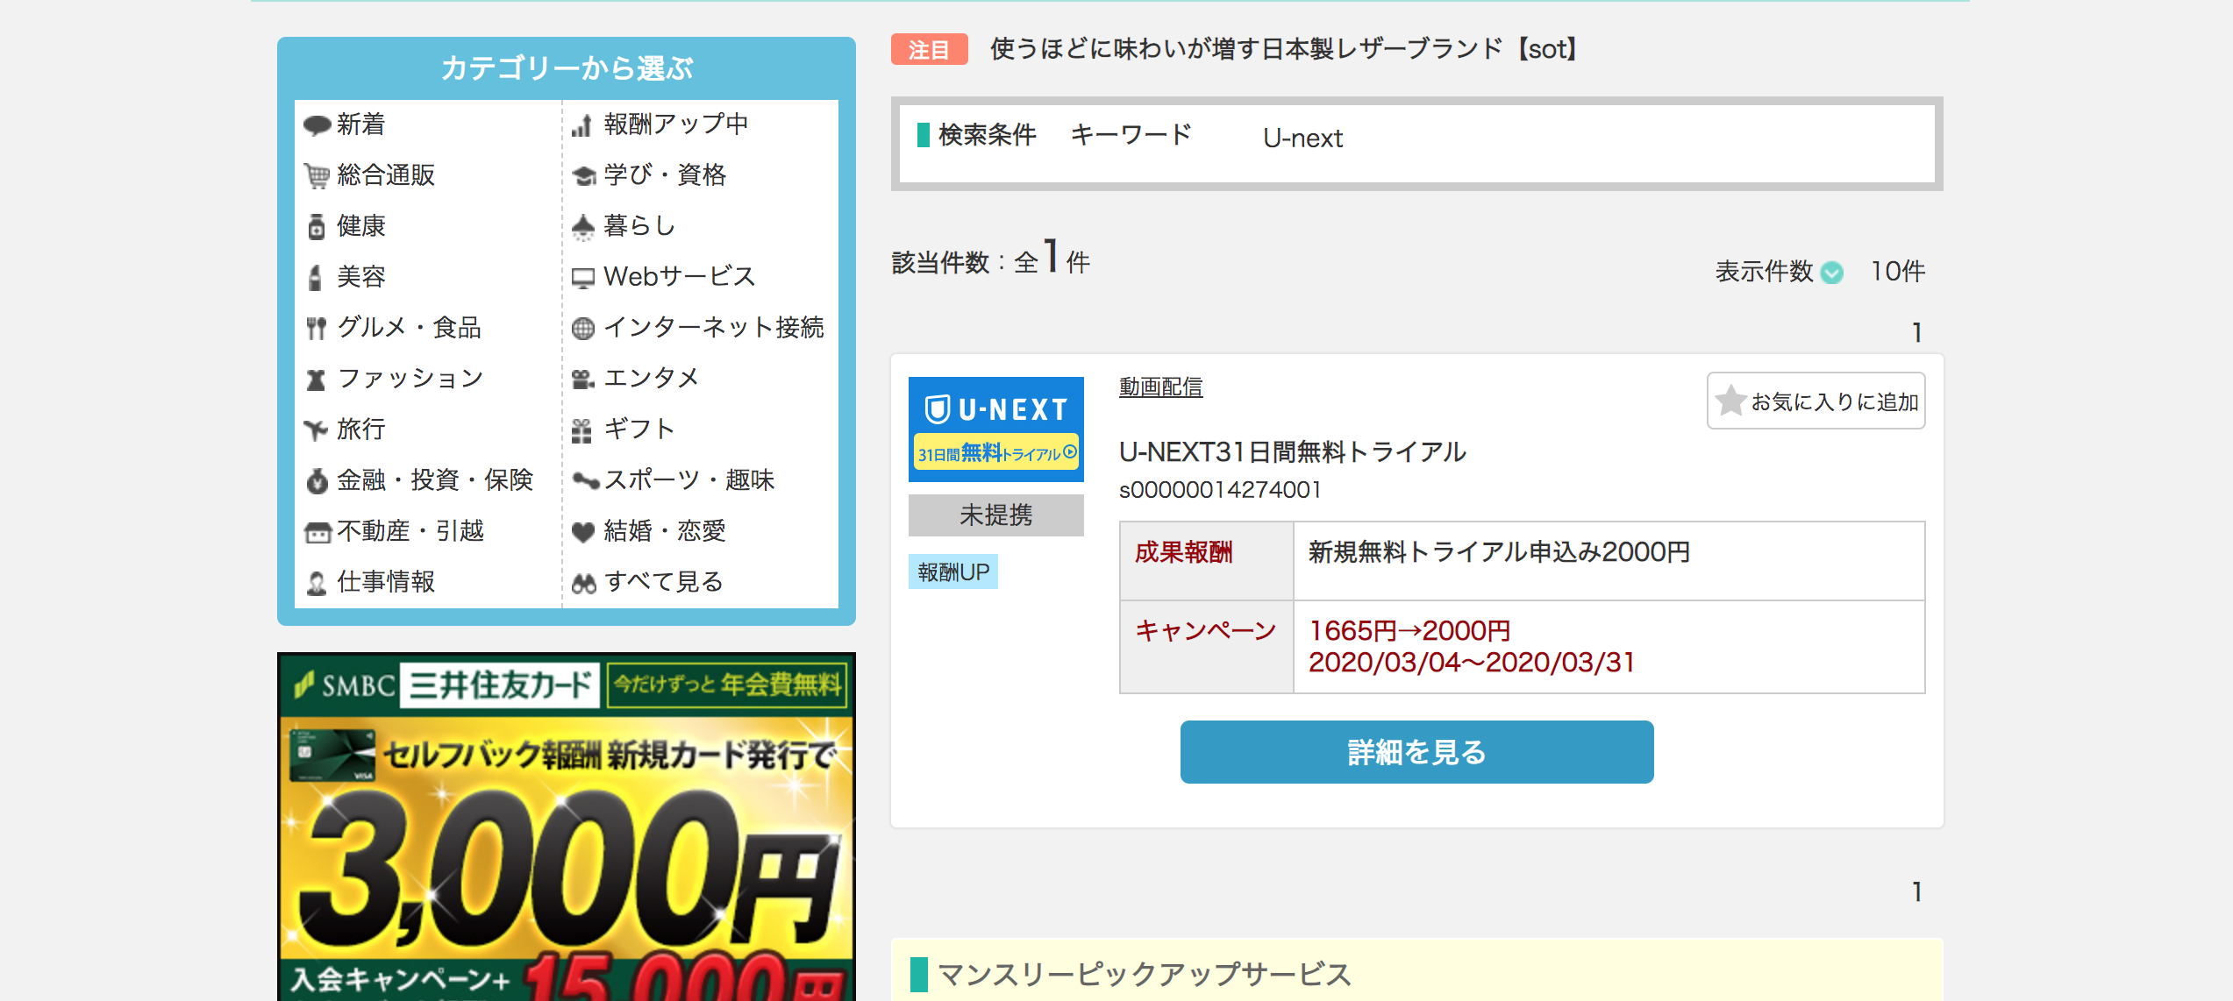
Task: Click the bar chart icon for 報酬アップ中
Action: pyautogui.click(x=581, y=126)
